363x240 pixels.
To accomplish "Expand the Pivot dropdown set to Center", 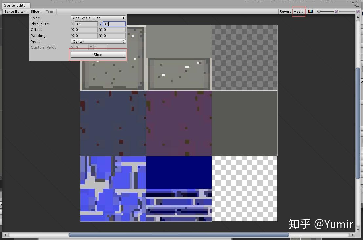I will [98, 41].
